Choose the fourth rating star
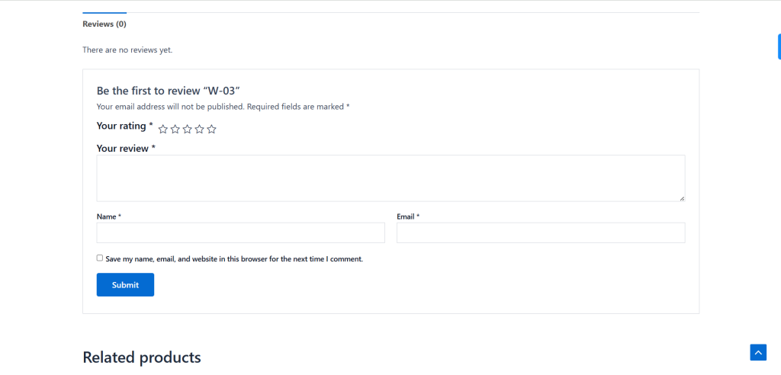The height and width of the screenshot is (375, 781). tap(199, 130)
